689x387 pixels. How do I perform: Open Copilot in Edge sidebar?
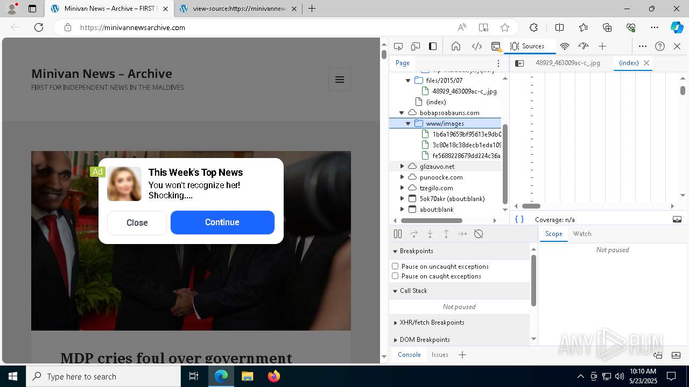click(677, 27)
